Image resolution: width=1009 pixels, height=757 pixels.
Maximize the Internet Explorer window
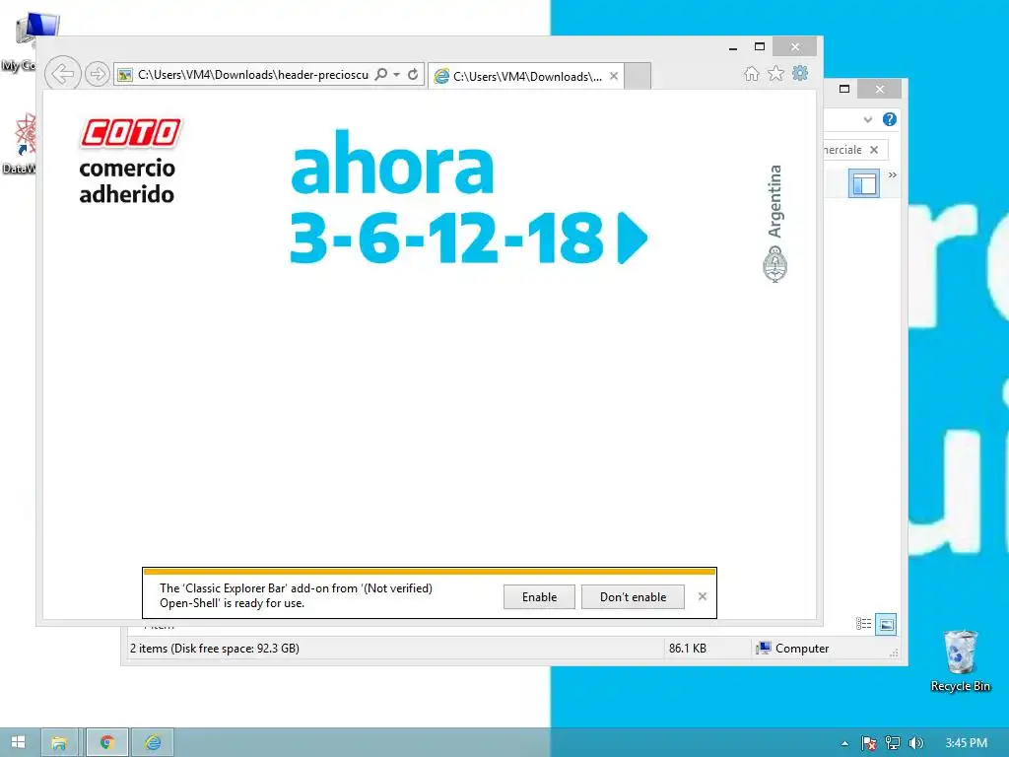[760, 46]
